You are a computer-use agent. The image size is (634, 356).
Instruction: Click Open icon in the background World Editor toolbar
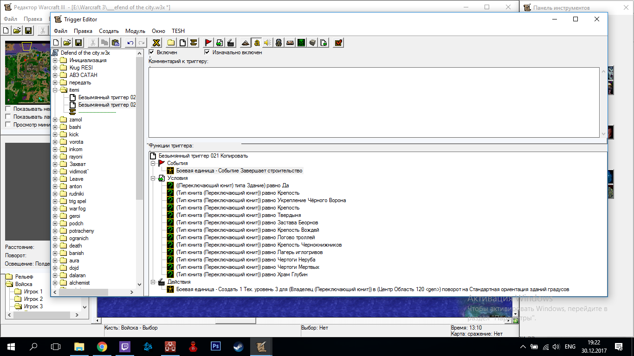pyautogui.click(x=17, y=31)
